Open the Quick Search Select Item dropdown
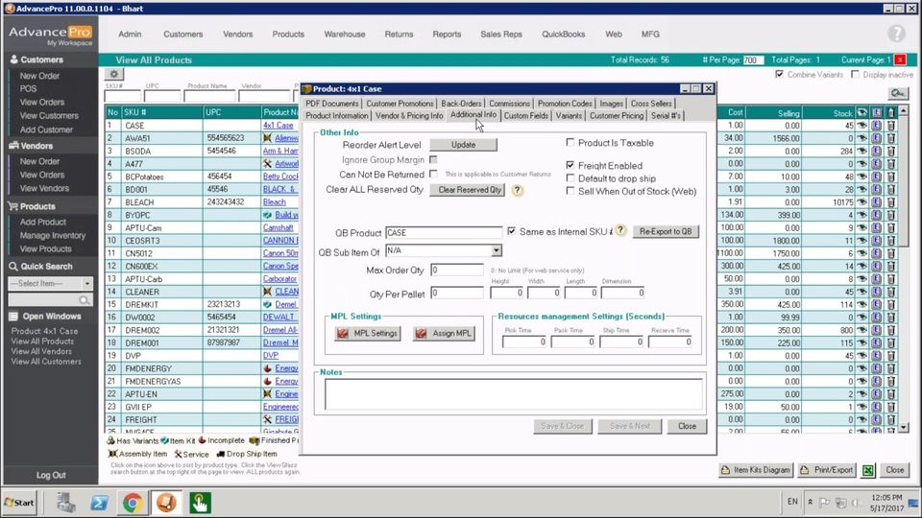This screenshot has height=518, width=922. pyautogui.click(x=87, y=284)
